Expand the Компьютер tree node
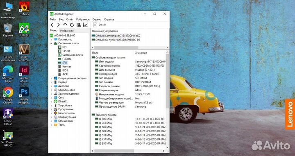 [51, 39]
